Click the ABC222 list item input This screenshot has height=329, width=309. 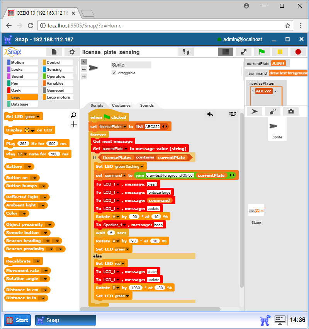(153, 126)
